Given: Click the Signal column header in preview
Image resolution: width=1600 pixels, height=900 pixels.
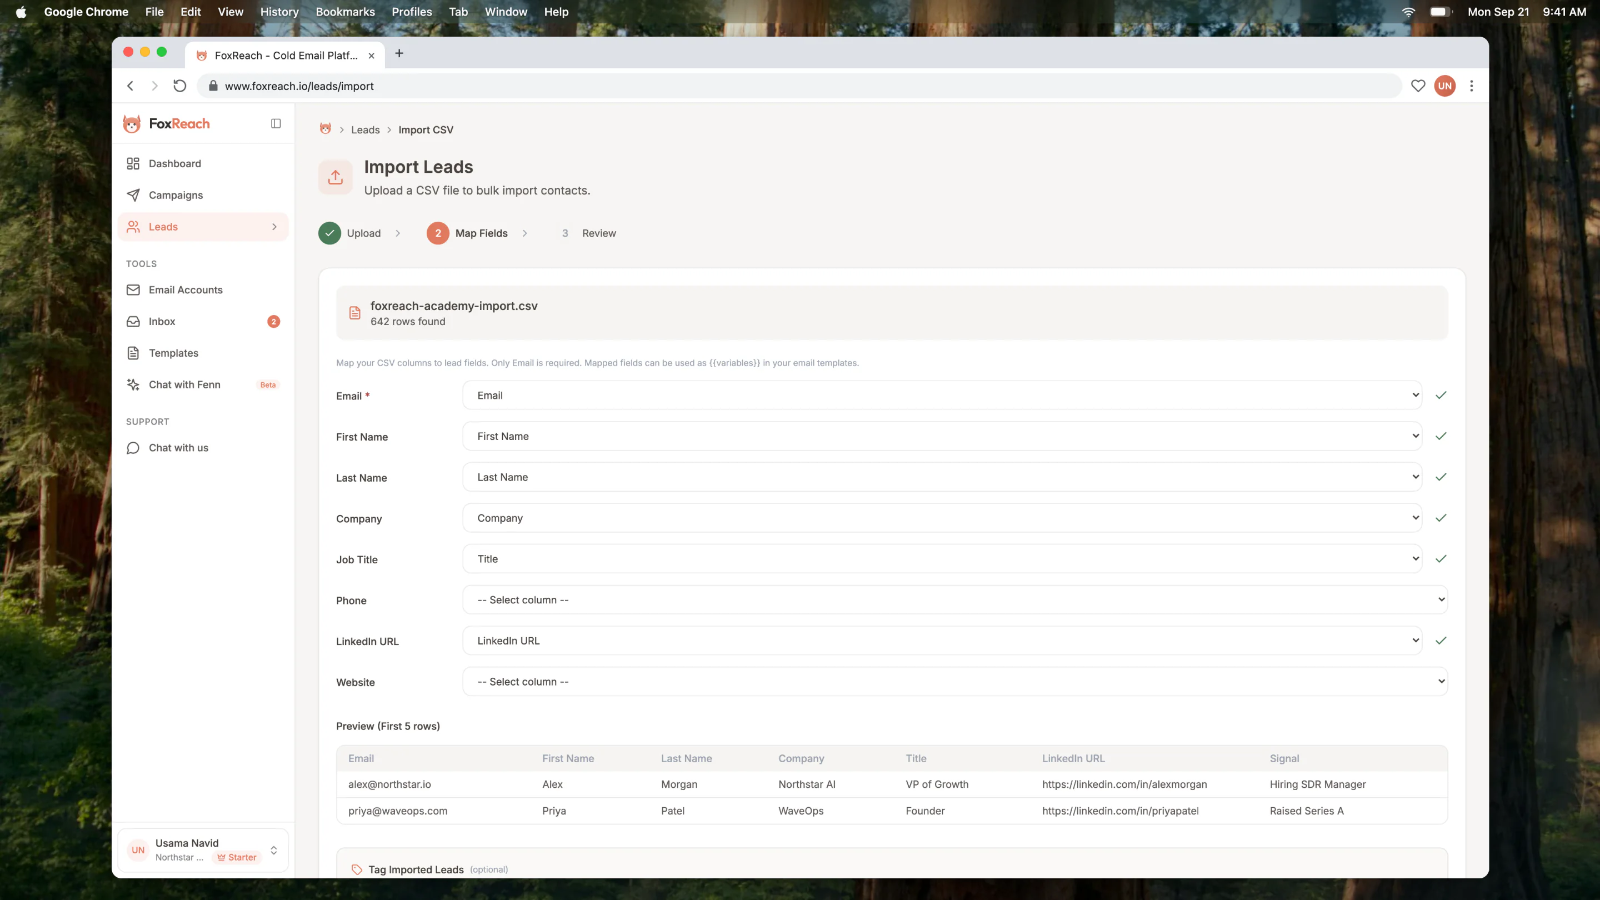Looking at the screenshot, I should (1284, 758).
